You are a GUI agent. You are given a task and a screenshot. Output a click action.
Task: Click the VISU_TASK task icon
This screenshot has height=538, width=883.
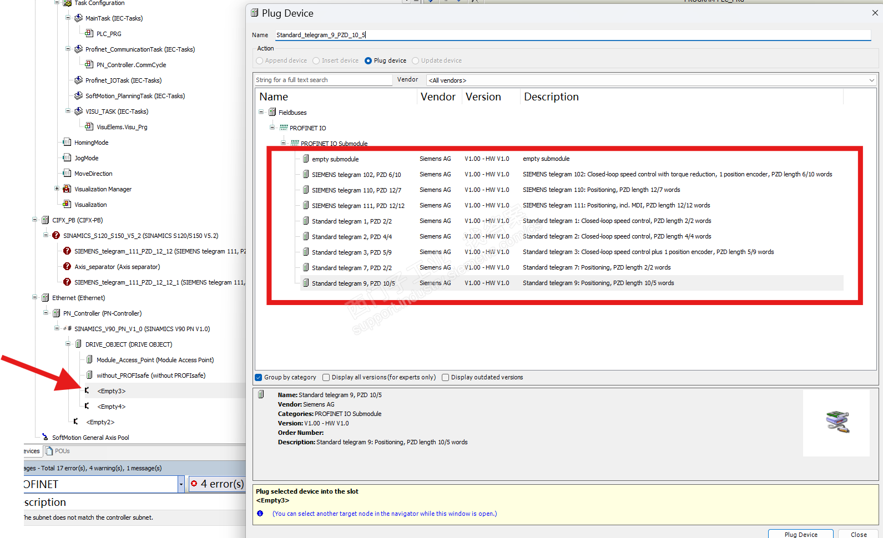point(78,111)
